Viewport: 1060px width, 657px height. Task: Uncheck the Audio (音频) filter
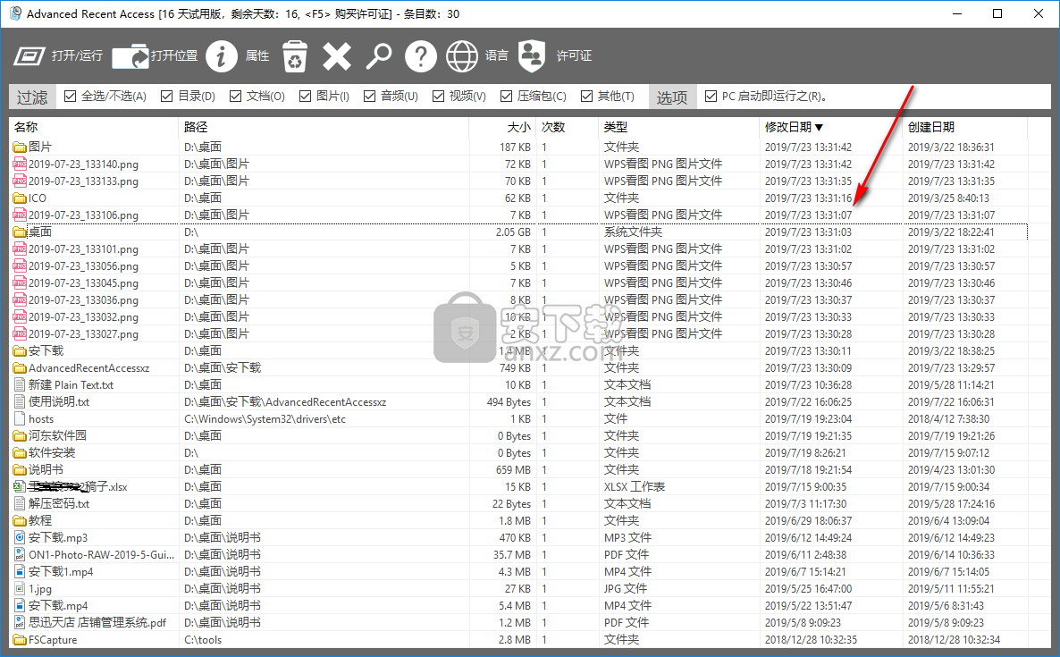click(369, 96)
